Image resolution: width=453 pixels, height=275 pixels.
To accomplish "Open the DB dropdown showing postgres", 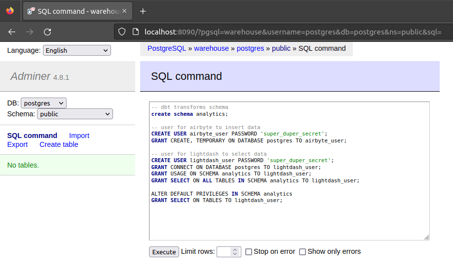I will [43, 103].
